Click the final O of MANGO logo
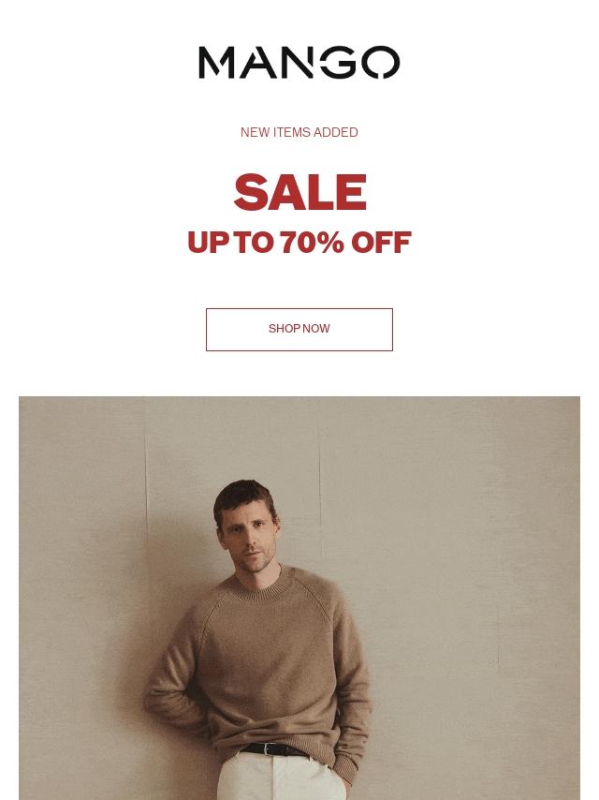Screen dimensions: 599x800 [380, 62]
